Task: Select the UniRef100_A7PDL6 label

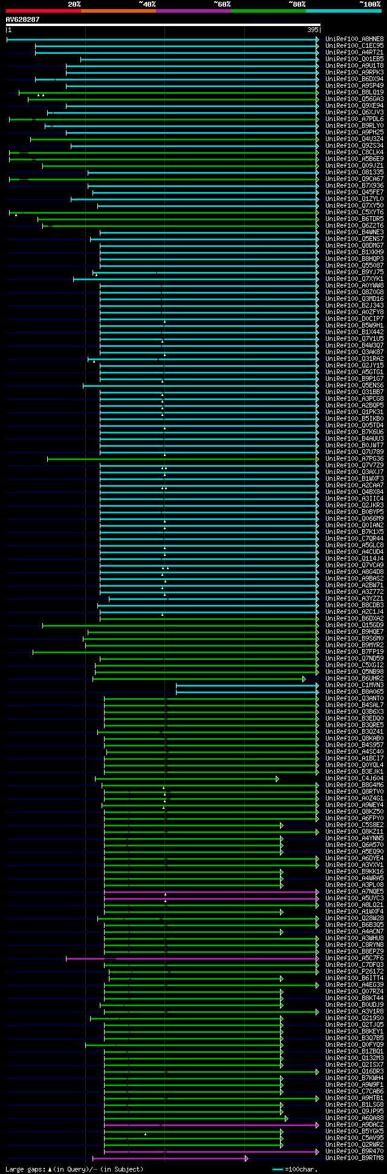Action: pos(354,119)
